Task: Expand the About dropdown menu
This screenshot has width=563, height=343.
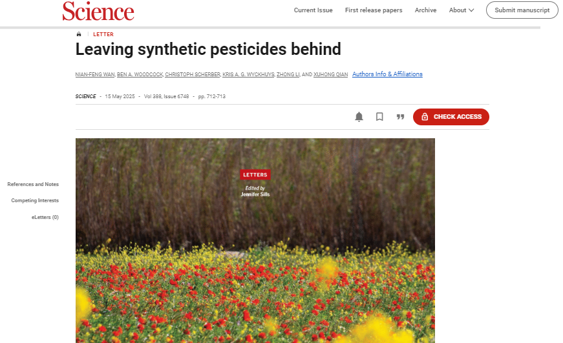Action: (x=462, y=10)
